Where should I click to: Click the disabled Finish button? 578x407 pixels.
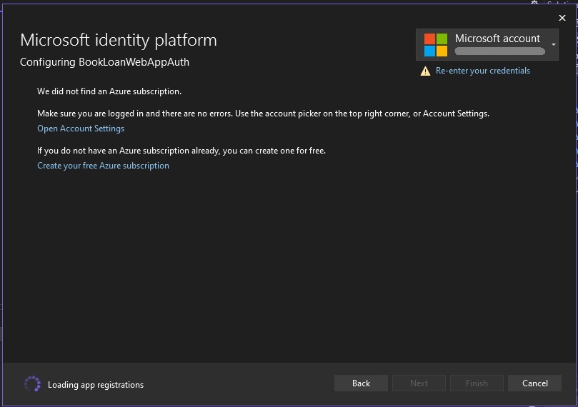coord(477,383)
